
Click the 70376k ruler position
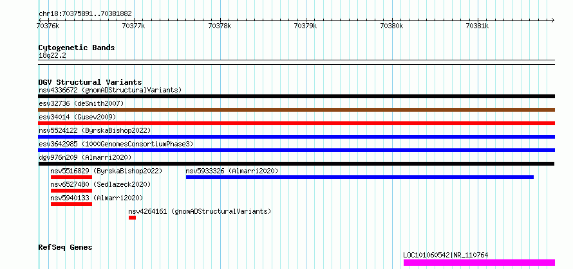48,26
